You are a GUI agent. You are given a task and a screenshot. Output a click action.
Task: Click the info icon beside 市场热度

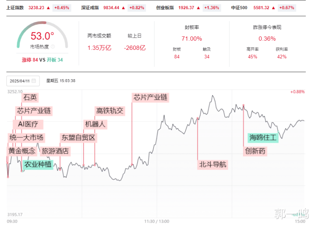[53, 46]
